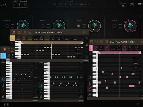The image size is (143, 107).
Task: Open the AUM MIDI routing matrix
Action: coord(132,5)
